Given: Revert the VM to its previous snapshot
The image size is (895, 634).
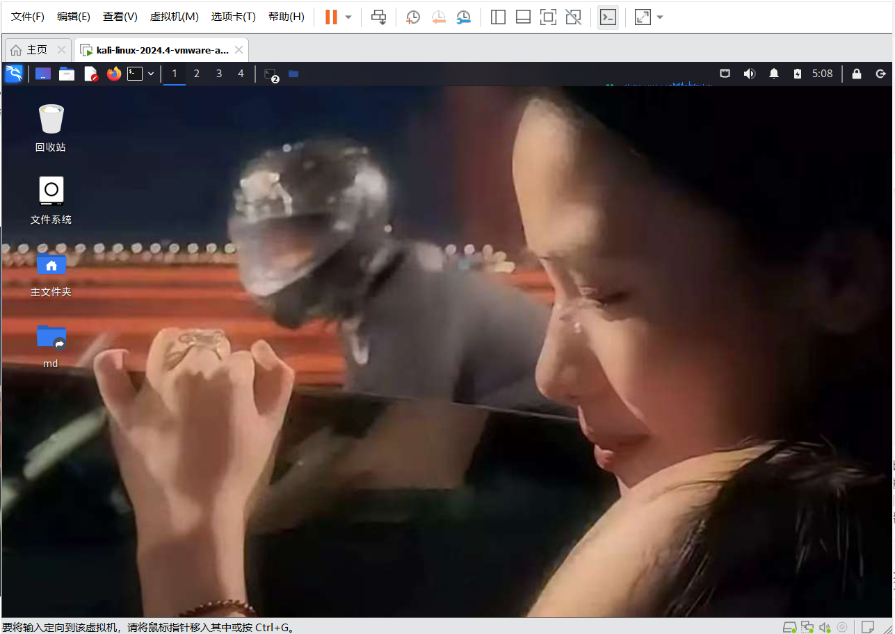Looking at the screenshot, I should point(438,17).
